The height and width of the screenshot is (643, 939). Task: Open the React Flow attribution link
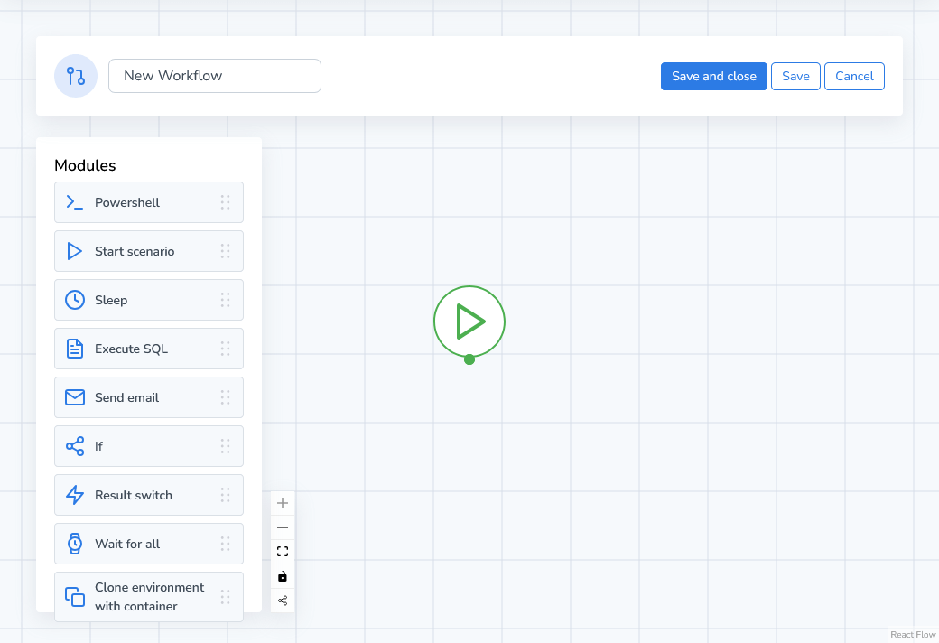coord(913,635)
